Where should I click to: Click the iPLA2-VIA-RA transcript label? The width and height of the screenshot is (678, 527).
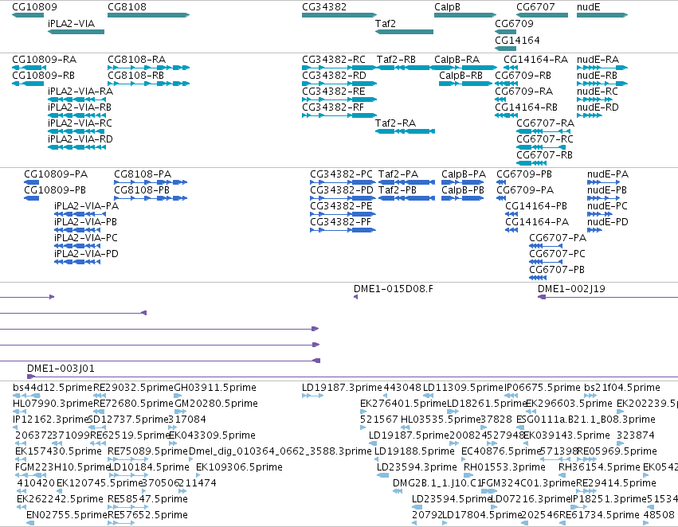click(80, 92)
